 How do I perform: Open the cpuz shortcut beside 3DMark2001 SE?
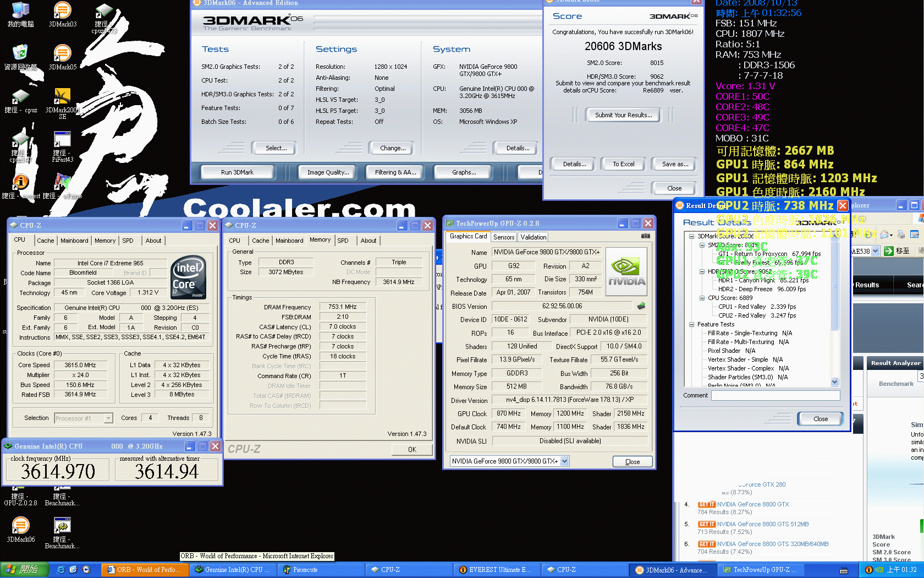(20, 101)
